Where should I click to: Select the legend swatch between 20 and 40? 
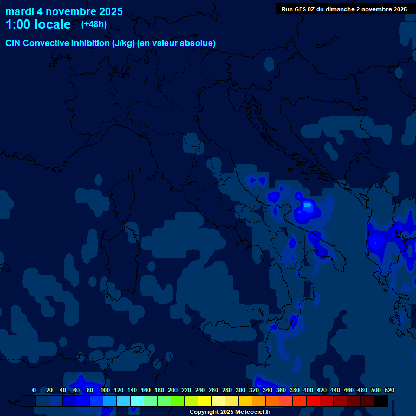coord(56,401)
